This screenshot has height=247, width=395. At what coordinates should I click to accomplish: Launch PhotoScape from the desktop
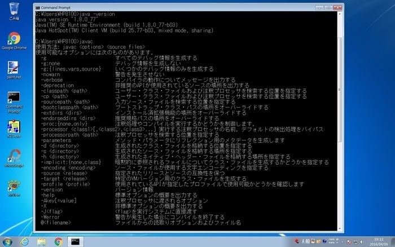(14, 156)
